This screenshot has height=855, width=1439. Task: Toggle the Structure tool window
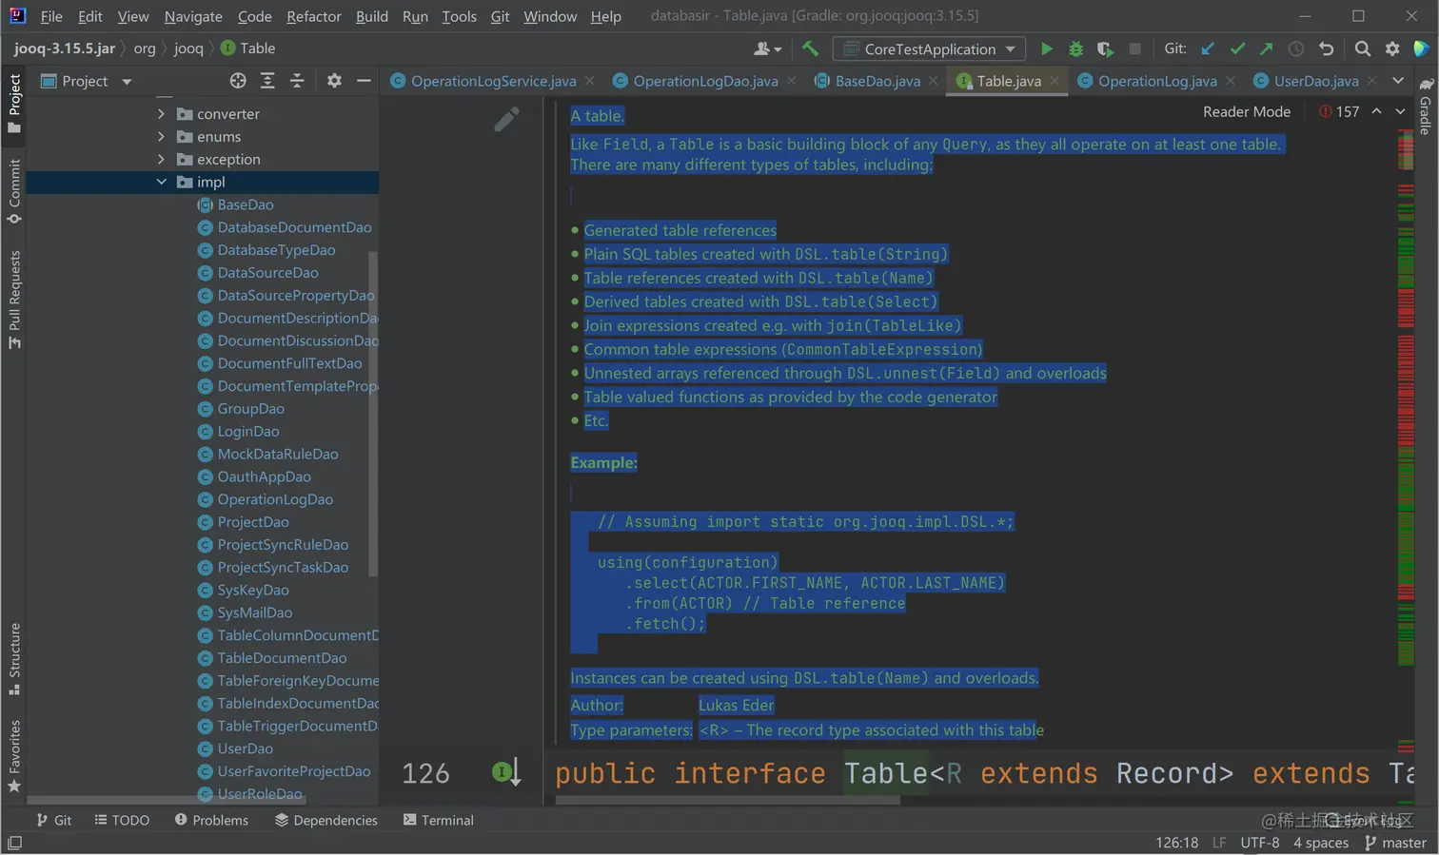14,657
